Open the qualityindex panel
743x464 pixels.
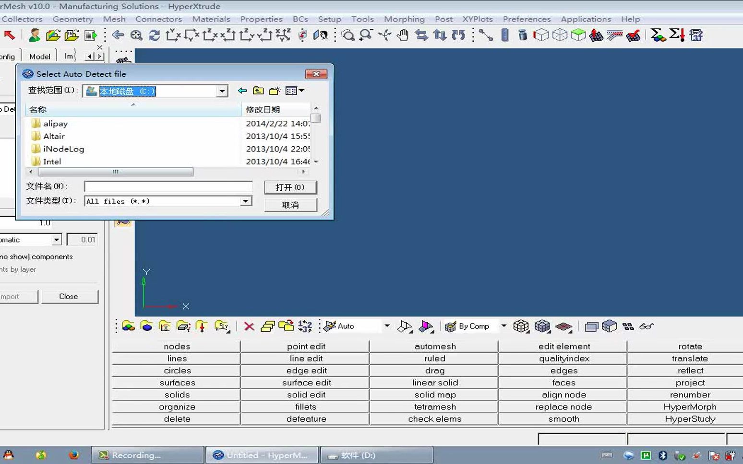[564, 358]
